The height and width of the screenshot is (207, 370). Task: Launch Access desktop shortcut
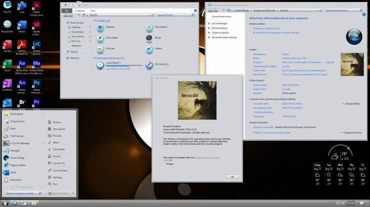[7, 46]
